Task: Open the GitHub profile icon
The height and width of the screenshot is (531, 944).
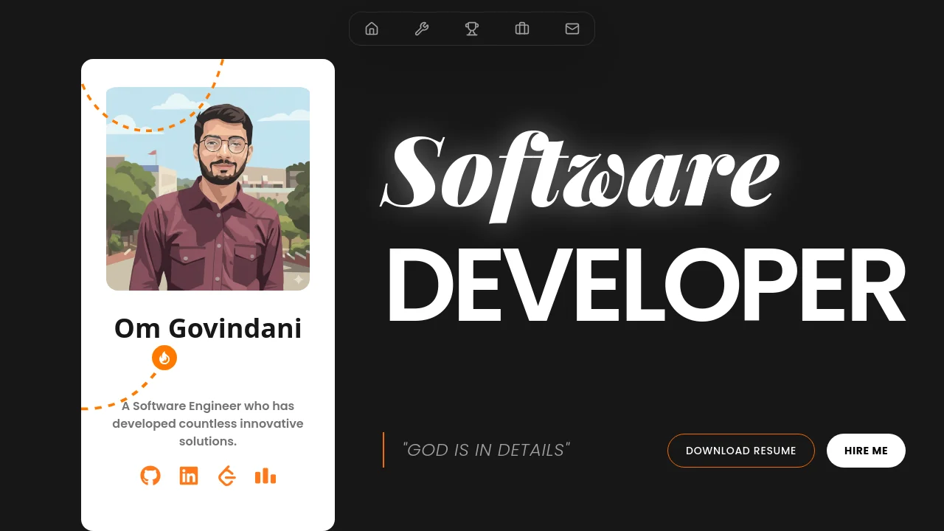Action: [x=150, y=476]
